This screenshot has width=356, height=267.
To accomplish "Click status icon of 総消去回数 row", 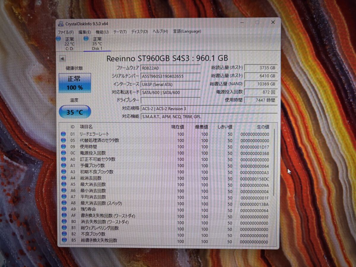I will (x=64, y=178).
